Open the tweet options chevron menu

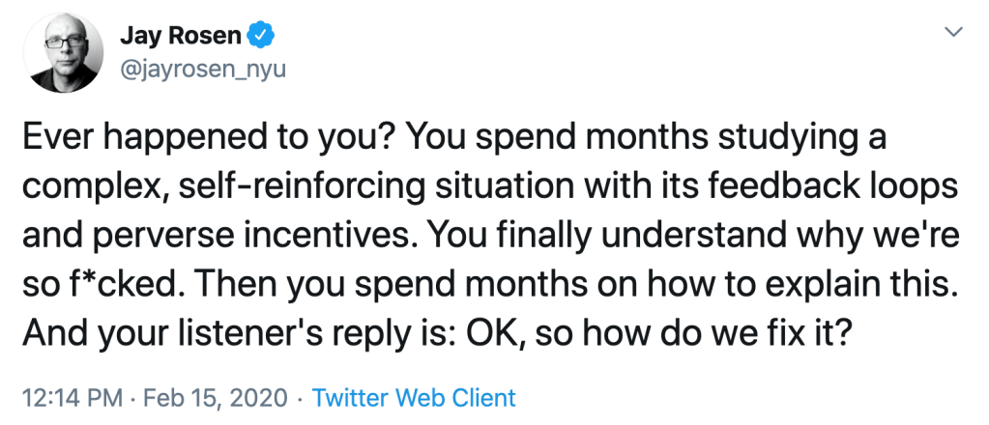(x=953, y=33)
